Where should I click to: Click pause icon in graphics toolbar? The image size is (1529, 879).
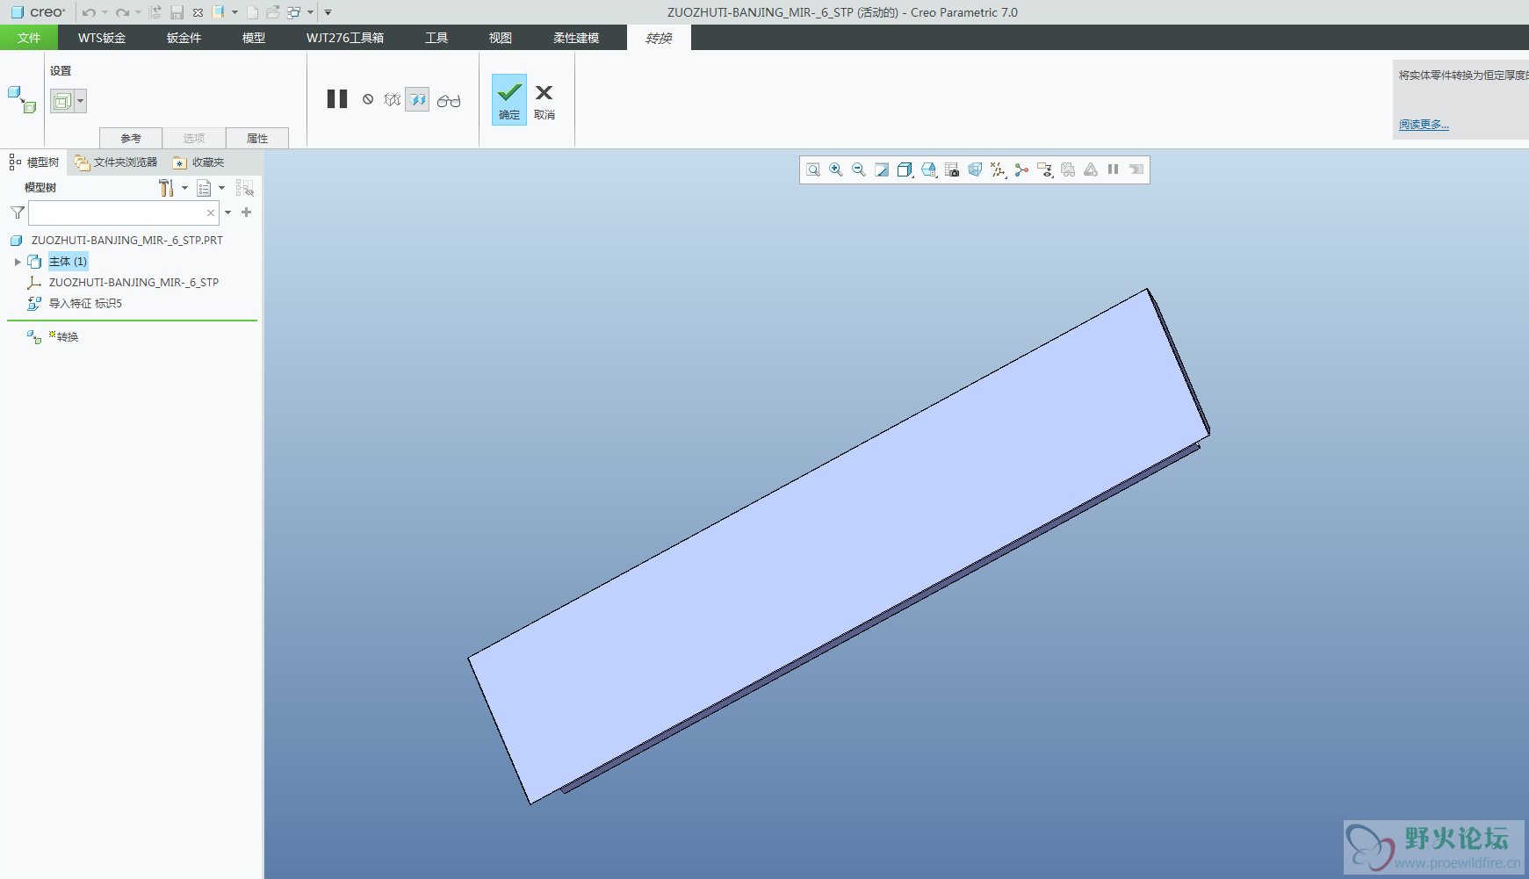1114,169
